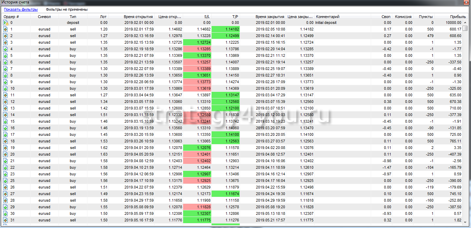
Task: Select the buy order icon for order 9
Action: 6,82
